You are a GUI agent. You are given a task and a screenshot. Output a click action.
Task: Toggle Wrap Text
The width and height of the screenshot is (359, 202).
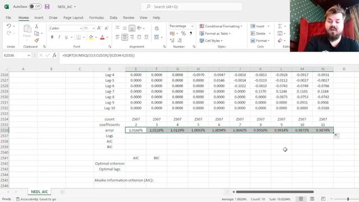click(x=157, y=29)
